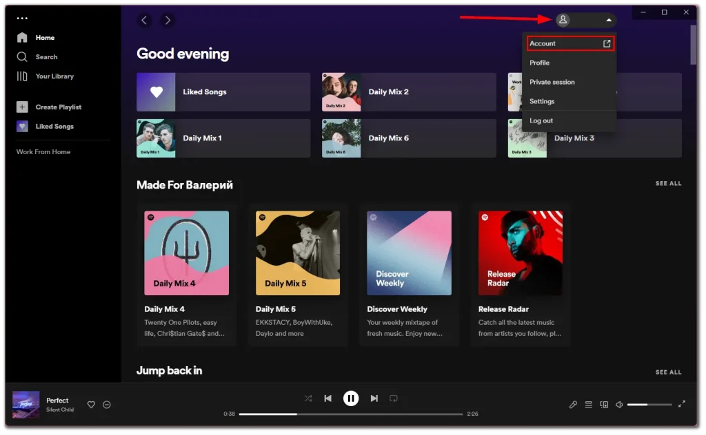This screenshot has width=706, height=435.
Task: See all in Jump back in
Action: click(668, 372)
